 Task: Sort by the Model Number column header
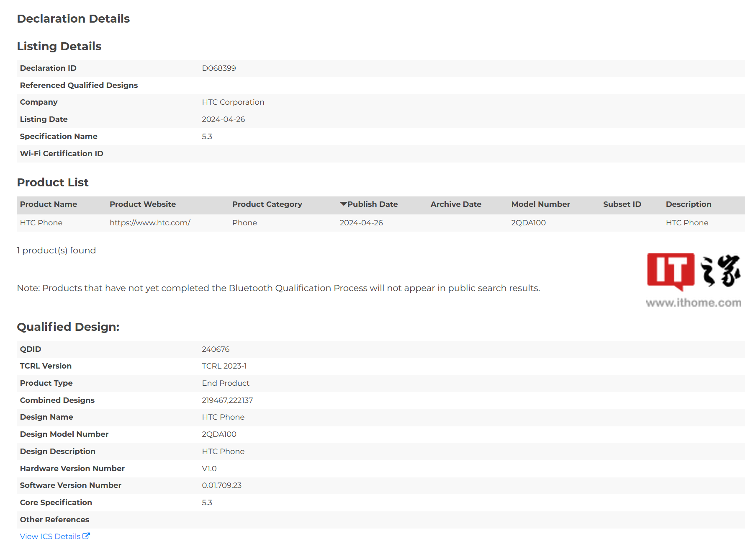pos(540,204)
